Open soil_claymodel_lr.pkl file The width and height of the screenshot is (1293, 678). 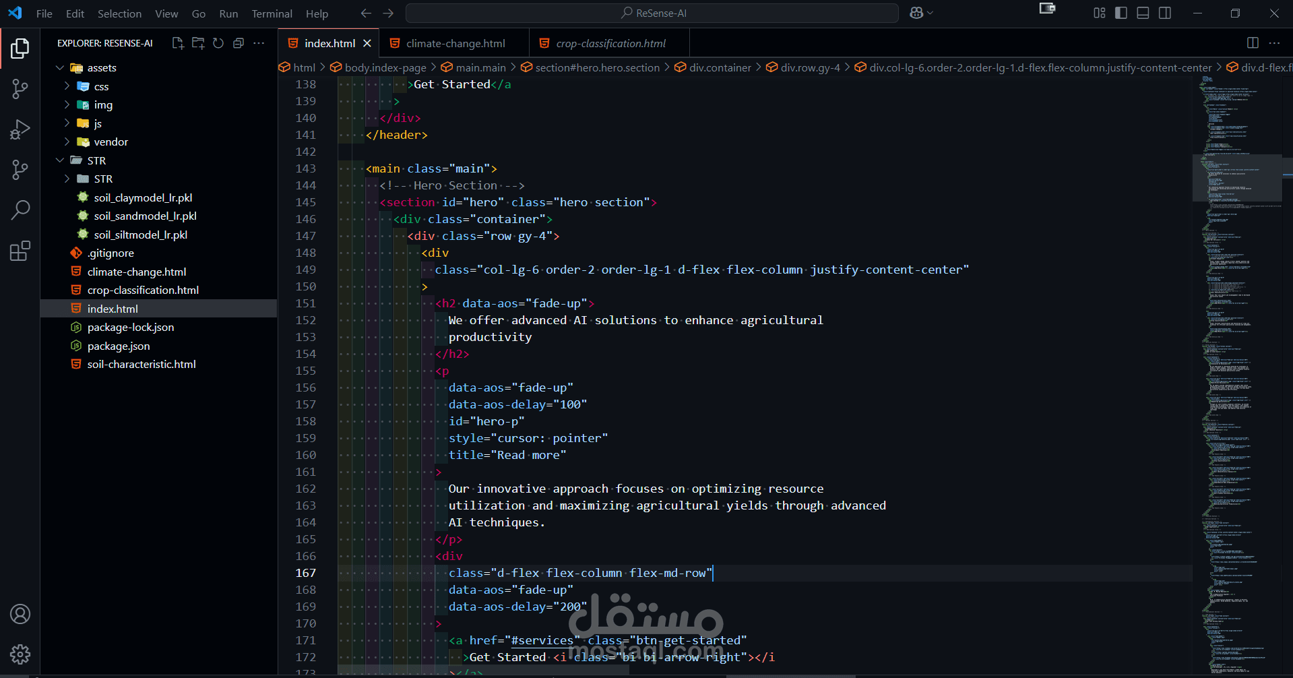[143, 197]
